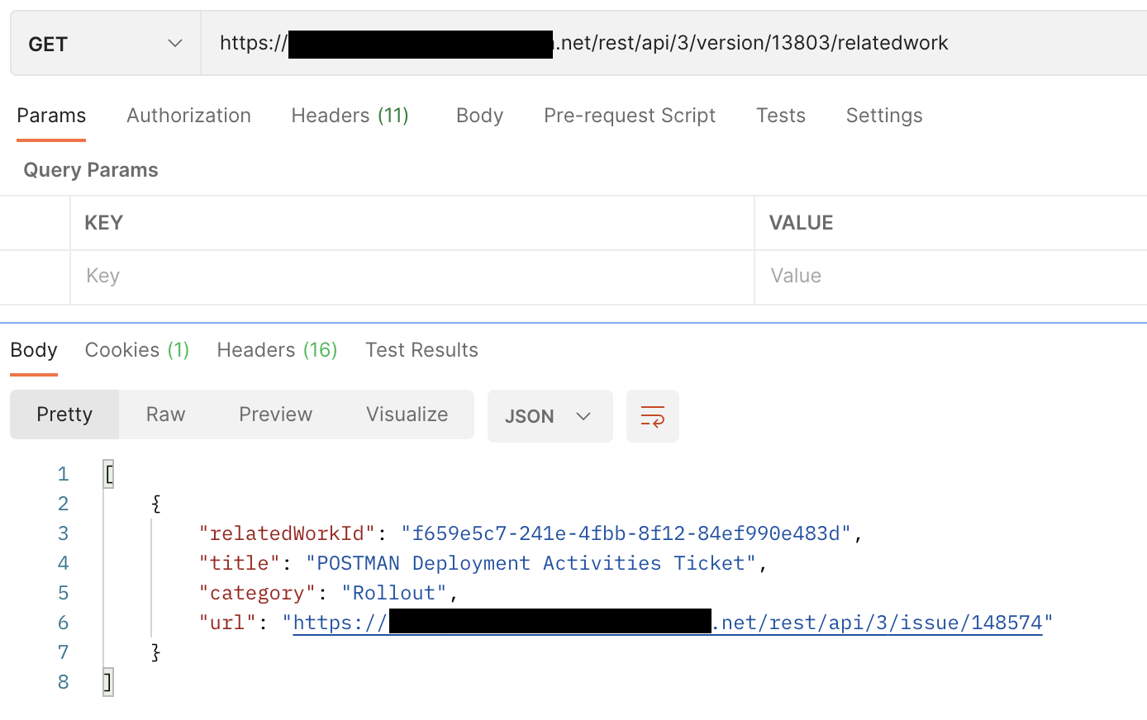Switch to Preview response view
This screenshot has width=1147, height=720.
[275, 414]
